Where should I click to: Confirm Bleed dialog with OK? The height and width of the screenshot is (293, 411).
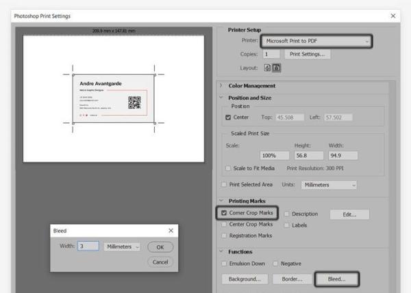(160, 247)
